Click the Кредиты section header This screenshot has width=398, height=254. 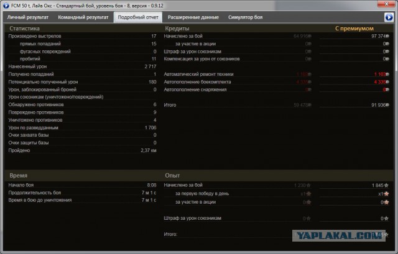177,29
